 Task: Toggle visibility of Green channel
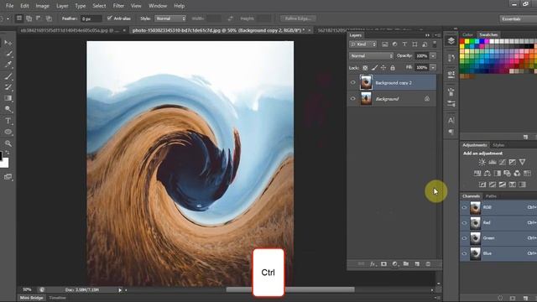(464, 238)
